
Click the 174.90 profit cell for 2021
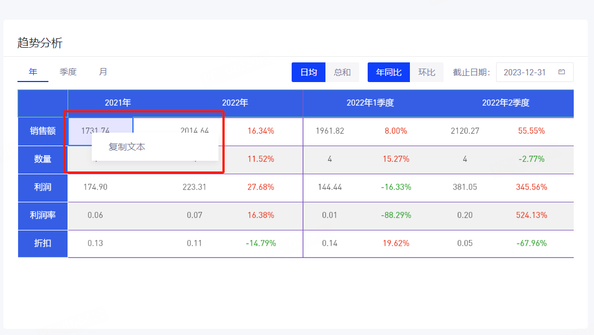[x=95, y=187]
